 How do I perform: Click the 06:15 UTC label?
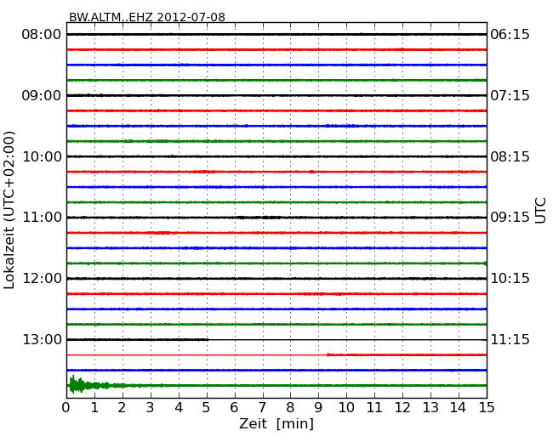click(x=510, y=35)
